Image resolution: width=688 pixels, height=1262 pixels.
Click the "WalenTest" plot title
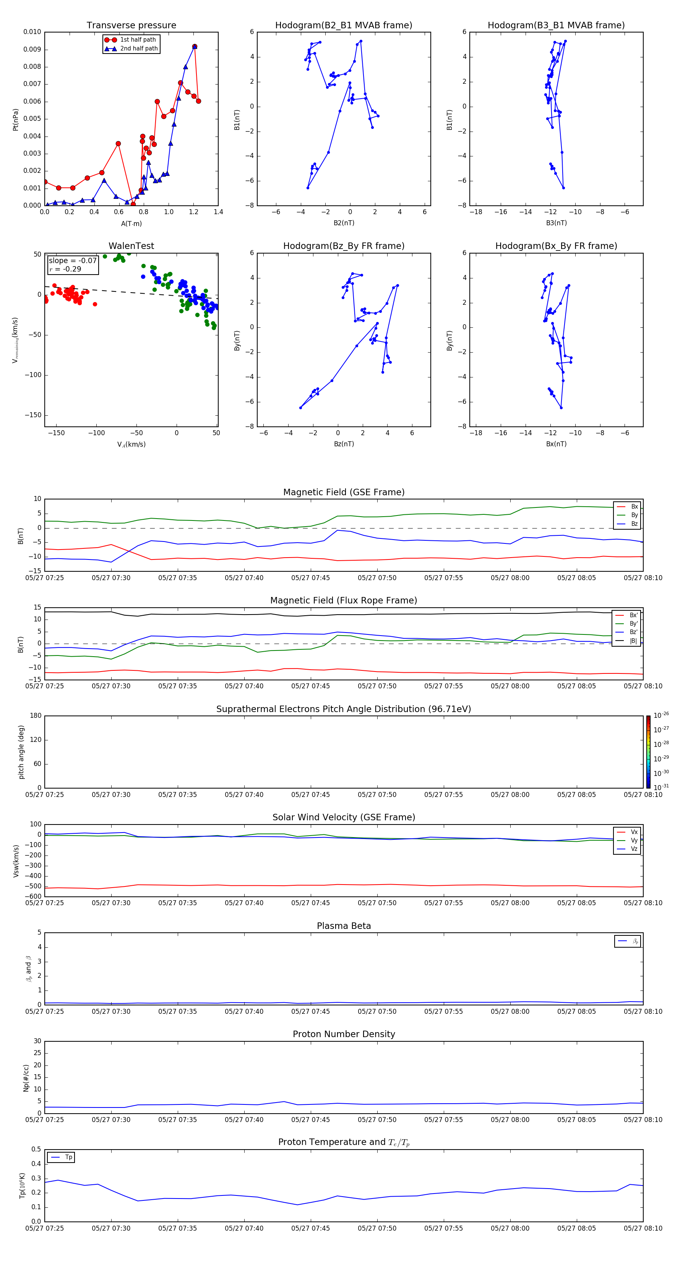pos(131,246)
